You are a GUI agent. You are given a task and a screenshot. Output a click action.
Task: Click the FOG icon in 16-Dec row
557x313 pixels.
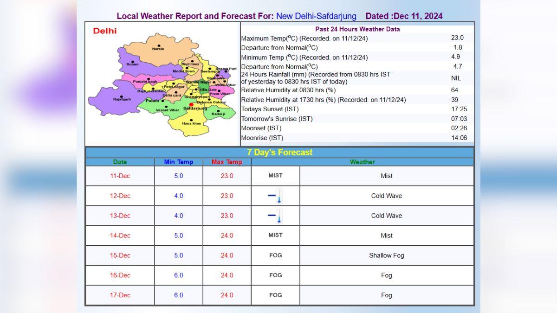[x=275, y=275]
